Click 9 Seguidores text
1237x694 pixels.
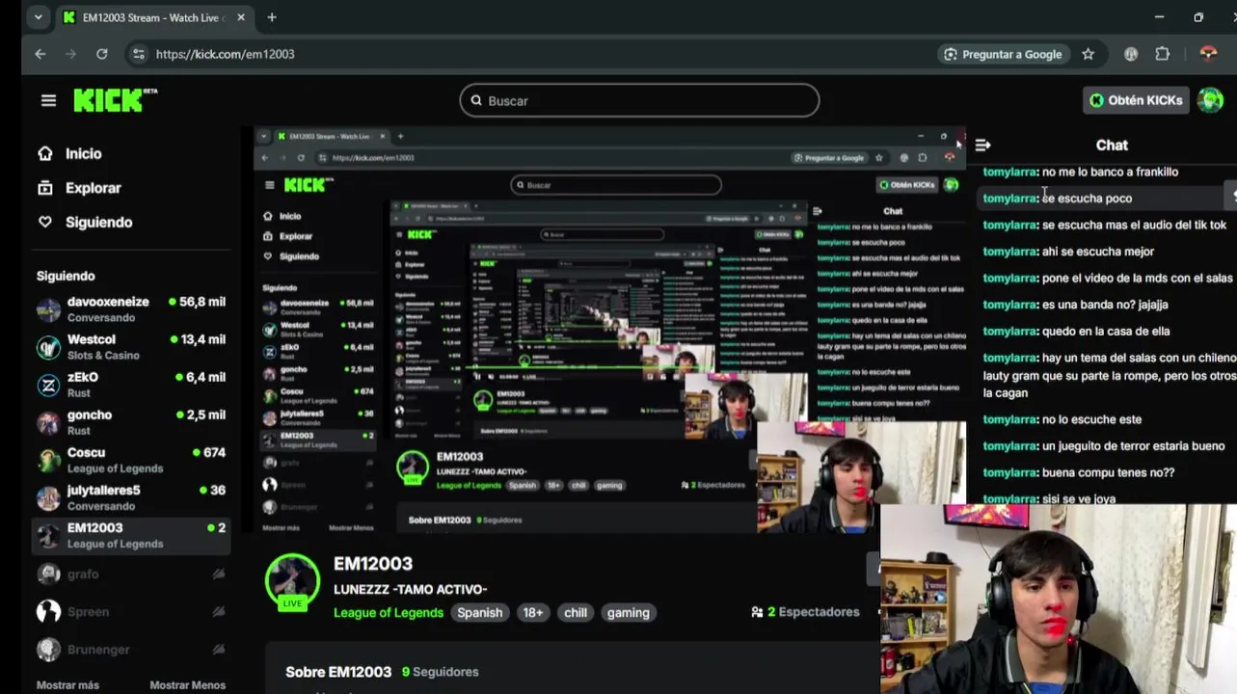coord(440,672)
